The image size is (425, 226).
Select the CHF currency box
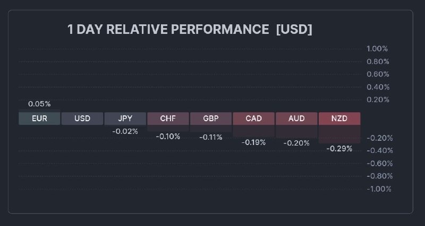click(x=168, y=119)
